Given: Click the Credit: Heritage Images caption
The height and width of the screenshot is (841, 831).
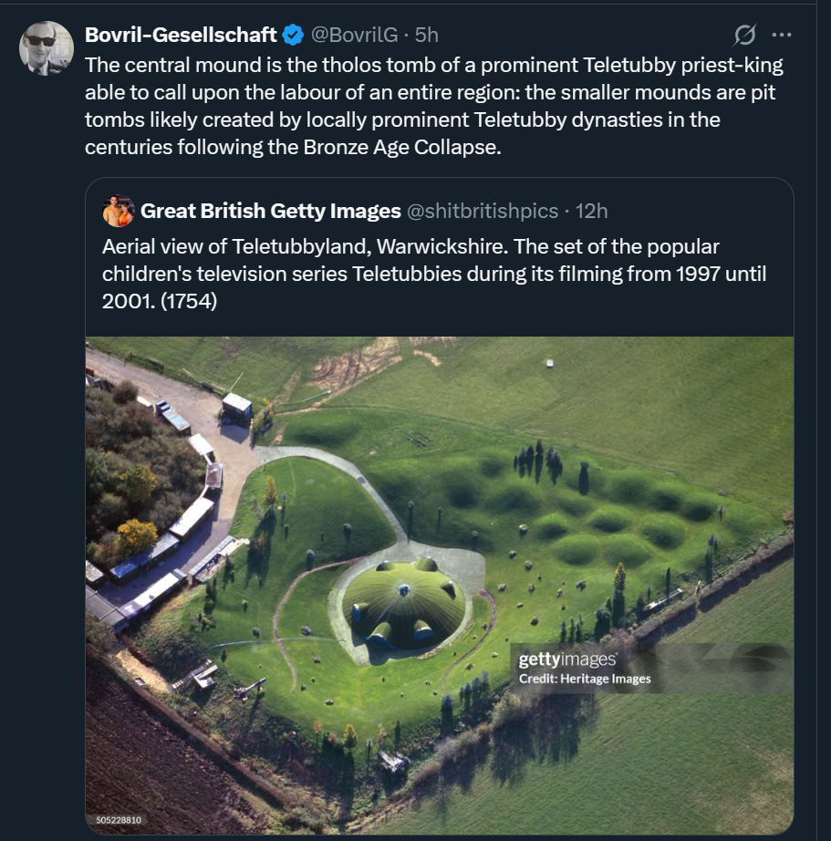Looking at the screenshot, I should point(585,679).
